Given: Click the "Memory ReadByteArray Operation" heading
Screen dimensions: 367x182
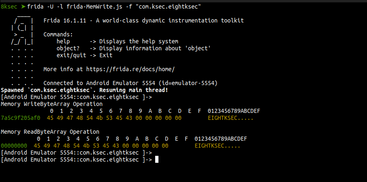Looking at the screenshot, I should pos(50,132).
